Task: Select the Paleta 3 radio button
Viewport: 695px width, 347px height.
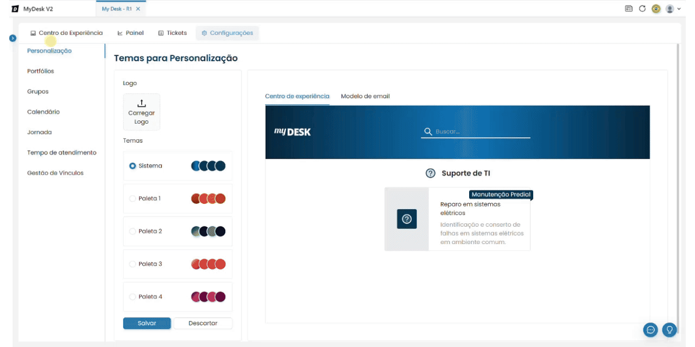Action: [x=132, y=264]
